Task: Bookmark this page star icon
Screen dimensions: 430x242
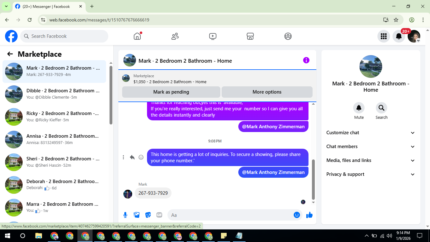Action: click(x=396, y=20)
